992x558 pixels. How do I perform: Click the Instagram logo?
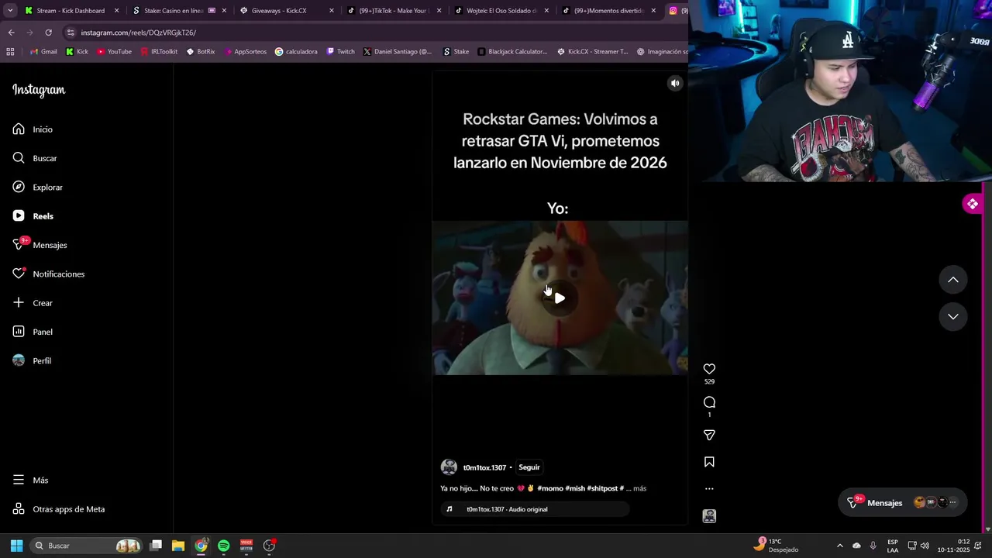coord(39,90)
